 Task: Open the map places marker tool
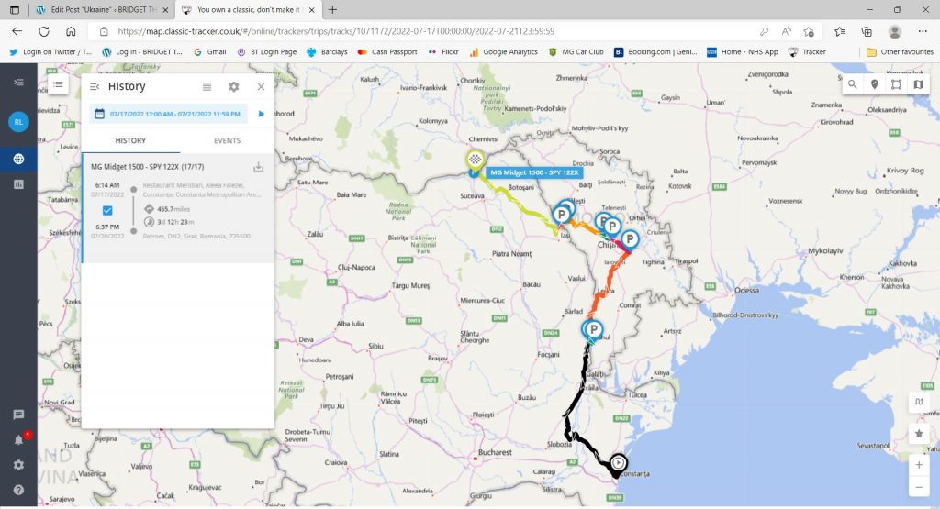click(x=874, y=84)
